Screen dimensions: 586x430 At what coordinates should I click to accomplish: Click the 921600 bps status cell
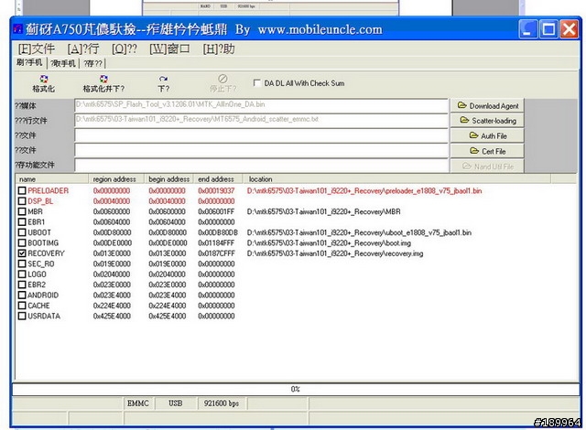pos(222,403)
